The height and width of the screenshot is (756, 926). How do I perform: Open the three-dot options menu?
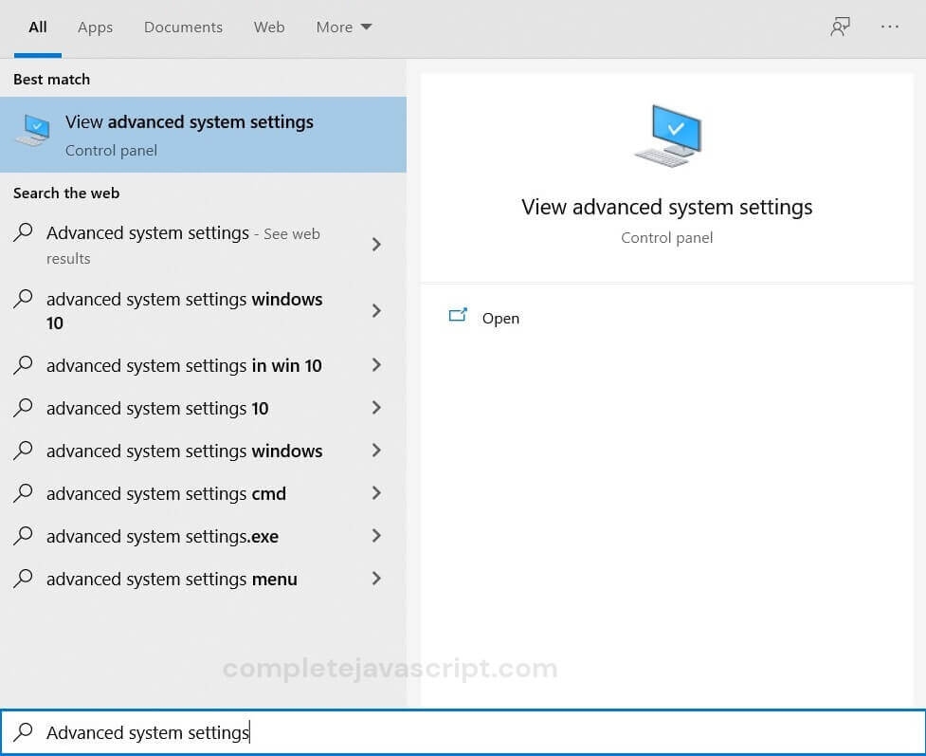click(x=889, y=27)
